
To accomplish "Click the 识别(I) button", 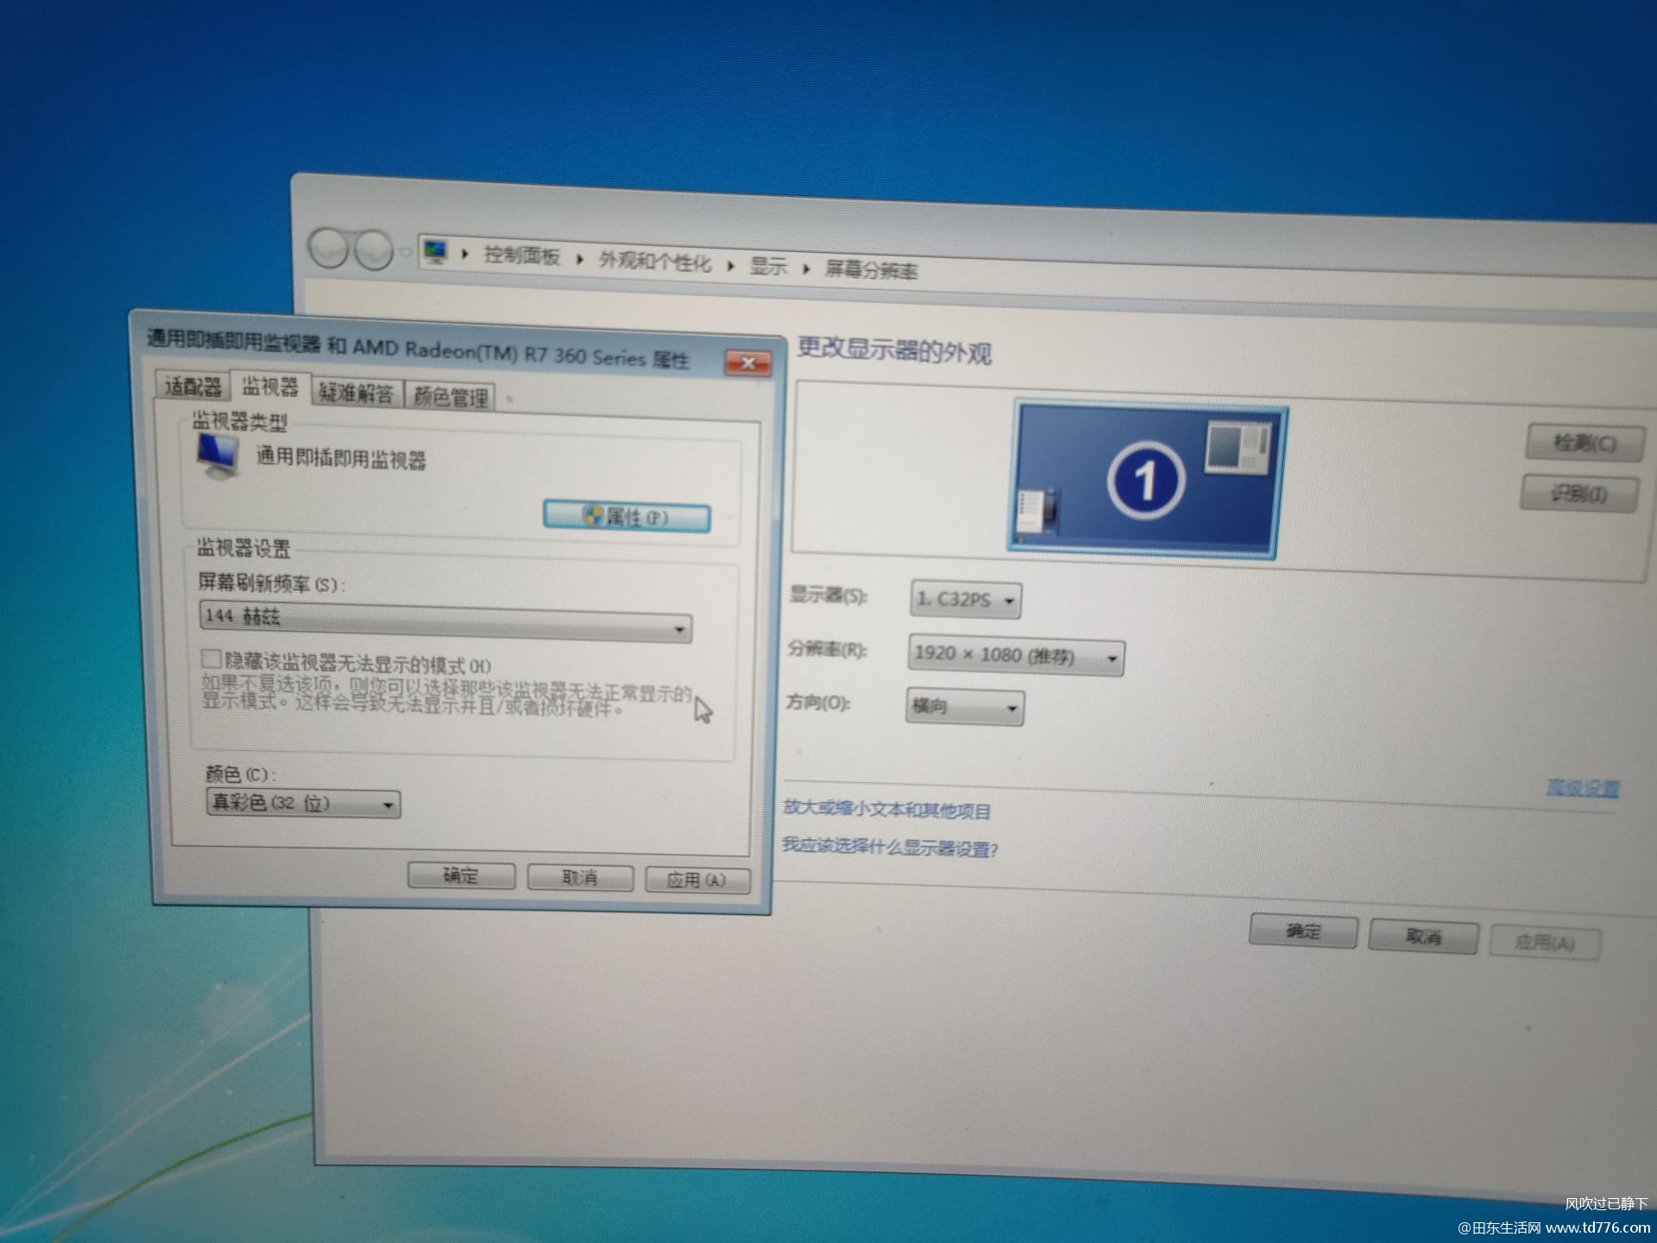I will coord(1578,494).
